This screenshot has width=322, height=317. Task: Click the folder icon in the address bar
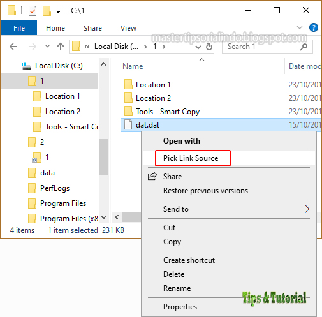(76, 47)
